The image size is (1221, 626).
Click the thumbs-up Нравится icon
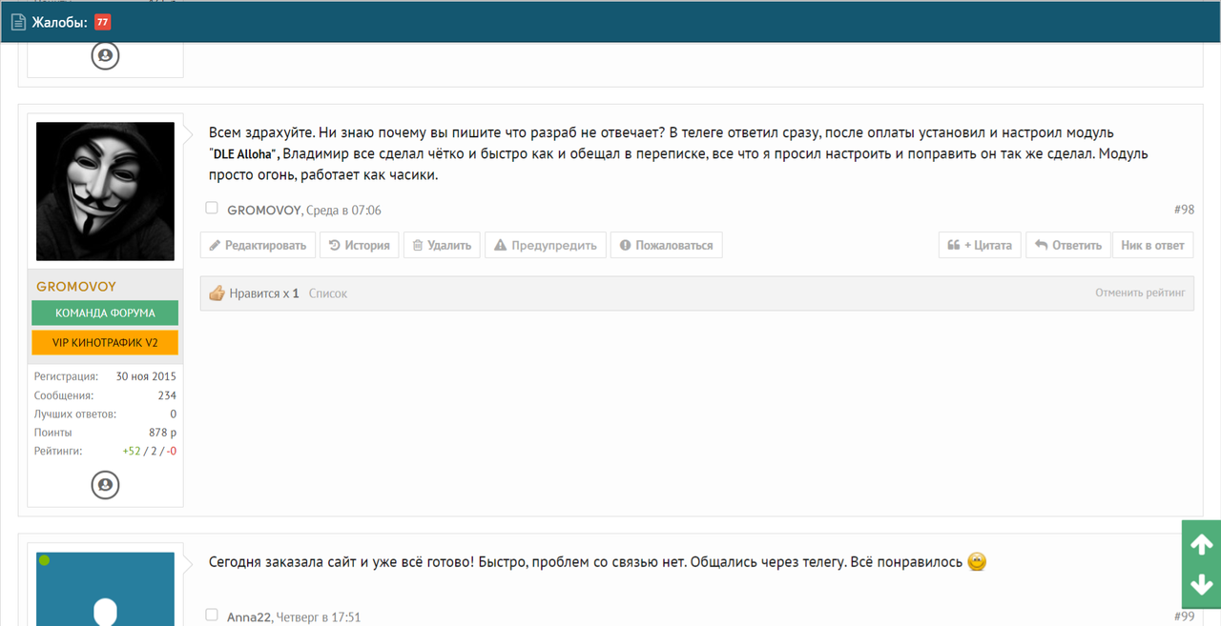pyautogui.click(x=217, y=293)
